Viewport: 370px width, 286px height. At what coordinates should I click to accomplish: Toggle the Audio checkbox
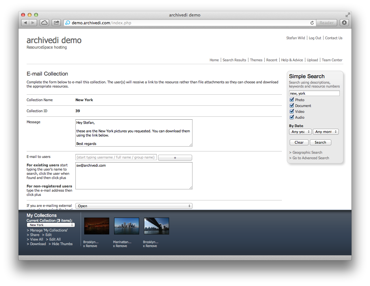pyautogui.click(x=292, y=117)
